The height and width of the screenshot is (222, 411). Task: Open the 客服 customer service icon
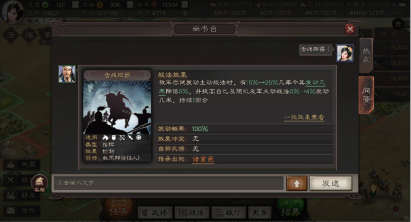[39, 183]
